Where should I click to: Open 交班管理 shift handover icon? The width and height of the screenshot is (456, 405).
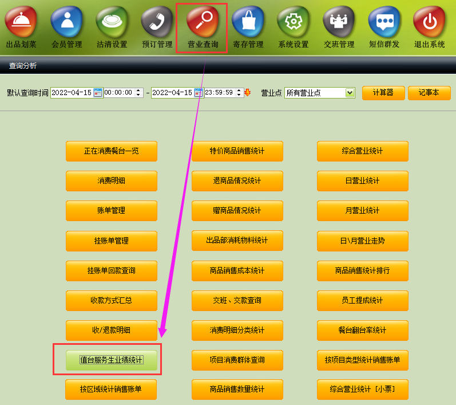[x=339, y=22]
